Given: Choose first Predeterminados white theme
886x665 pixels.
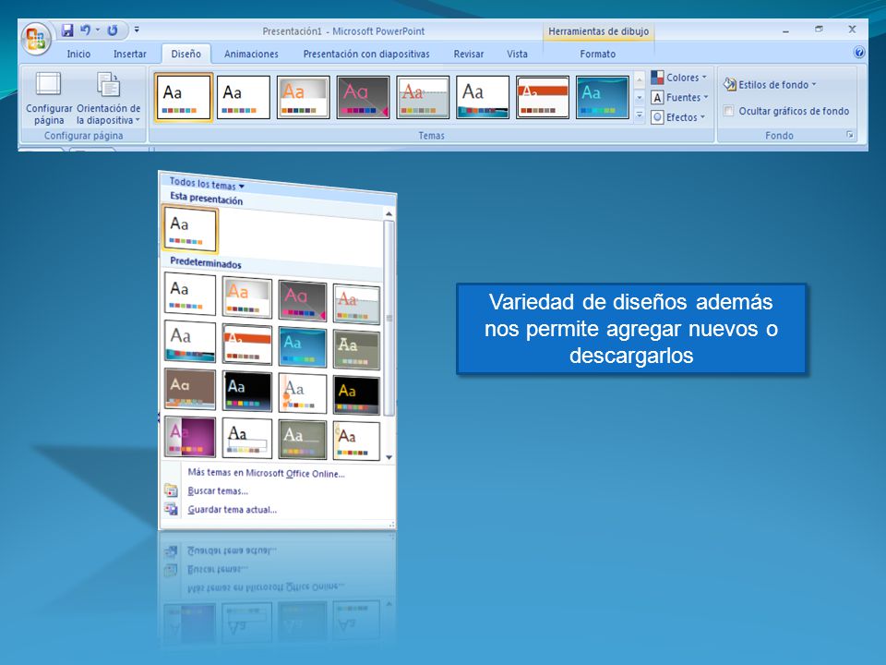Looking at the screenshot, I should (190, 294).
